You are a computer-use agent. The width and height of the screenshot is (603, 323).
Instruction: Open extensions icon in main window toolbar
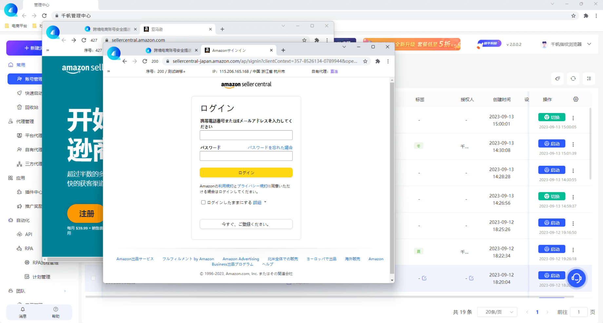click(x=586, y=15)
